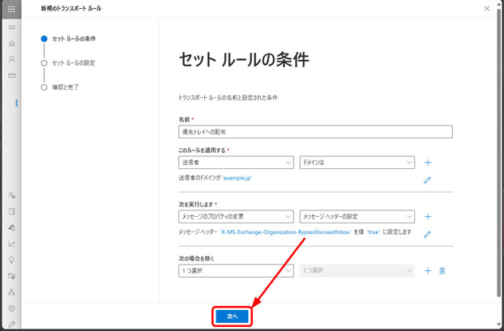Edit message header value pencil icon
This screenshot has height=331, width=504.
click(427, 234)
